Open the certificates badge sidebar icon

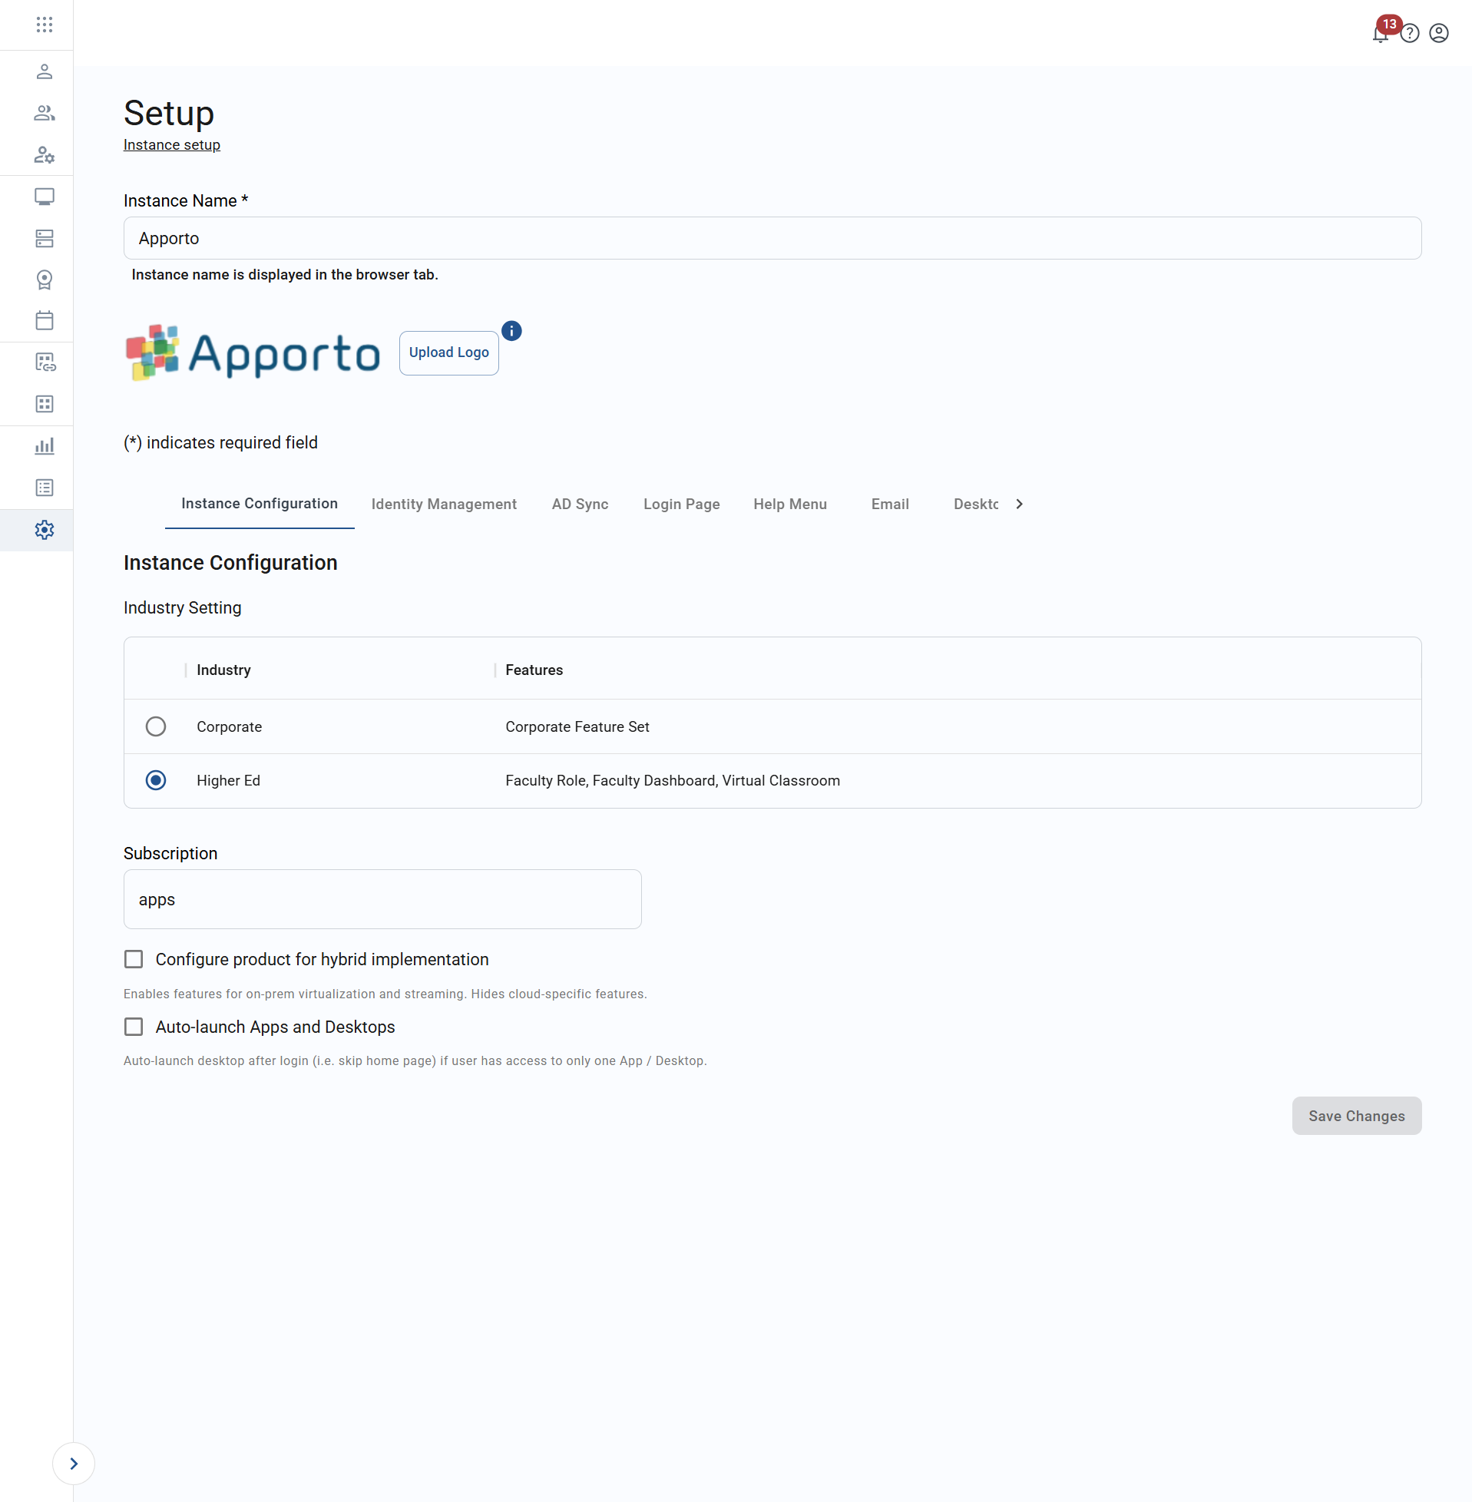(44, 279)
